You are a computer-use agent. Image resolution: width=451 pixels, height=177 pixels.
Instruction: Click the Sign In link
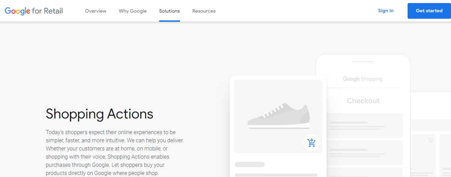386,11
